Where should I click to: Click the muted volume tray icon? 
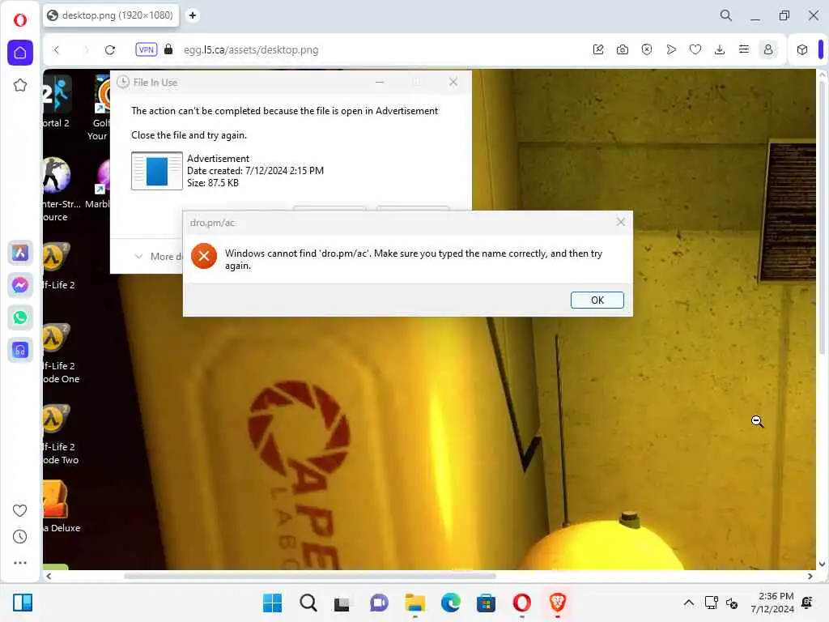732,603
